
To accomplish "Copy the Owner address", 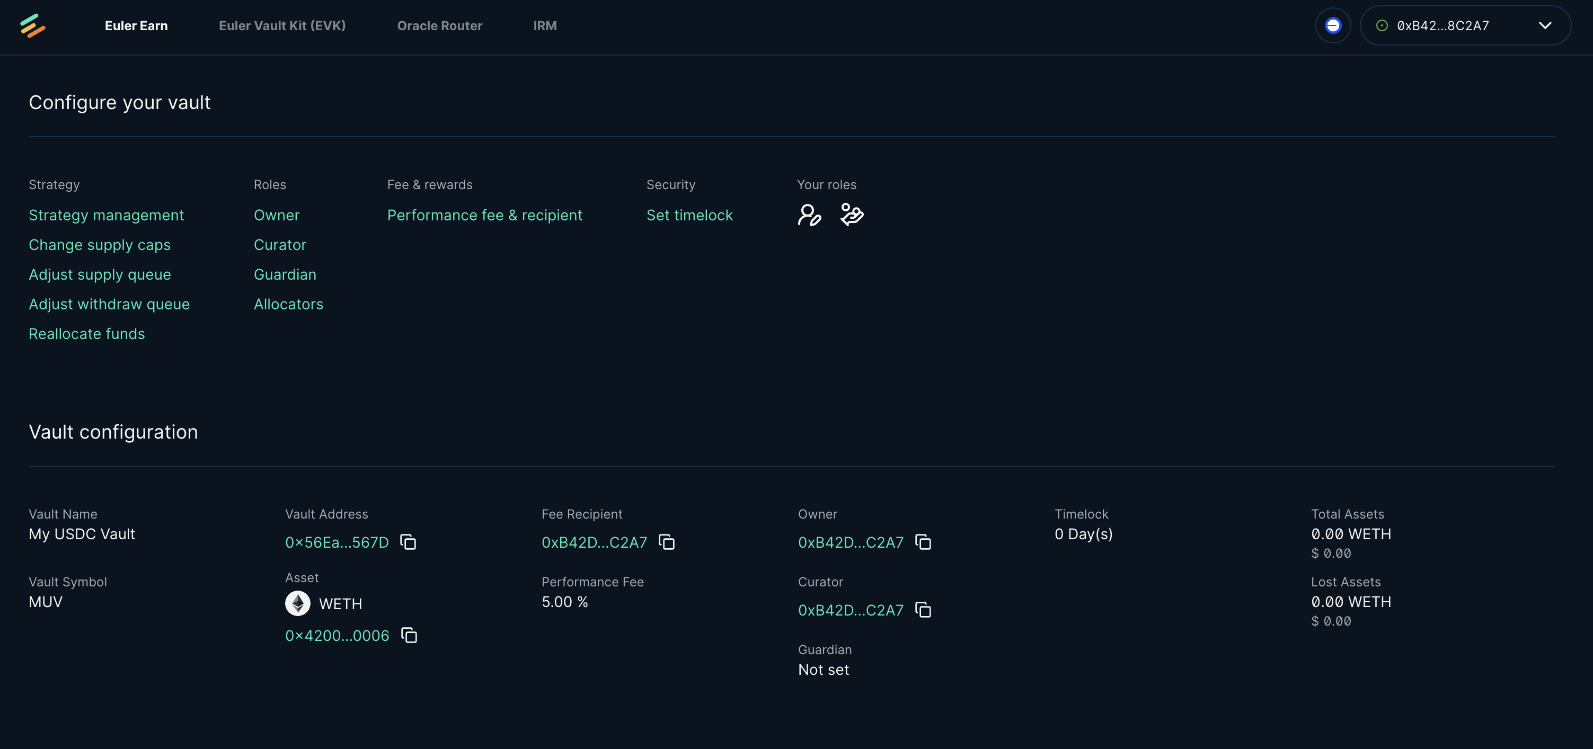I will (923, 542).
